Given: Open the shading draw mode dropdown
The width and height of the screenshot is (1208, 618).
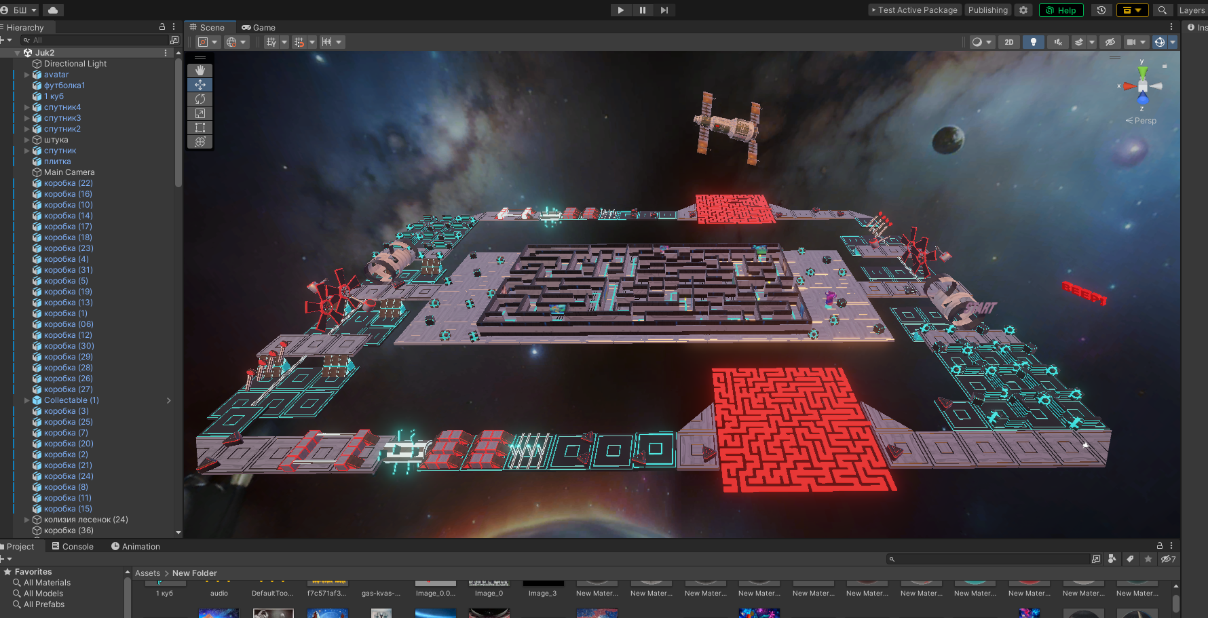Looking at the screenshot, I should tap(981, 42).
